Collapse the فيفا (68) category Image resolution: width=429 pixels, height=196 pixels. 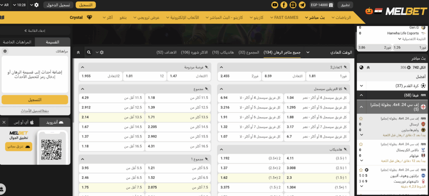[x=361, y=95]
